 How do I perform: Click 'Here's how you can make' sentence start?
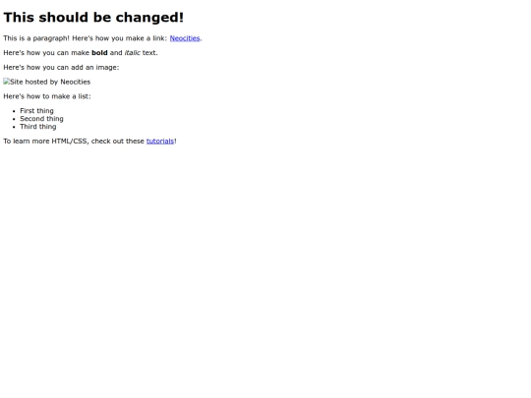[46, 53]
